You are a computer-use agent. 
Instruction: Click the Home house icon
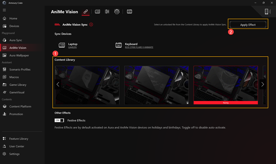click(x=4, y=18)
